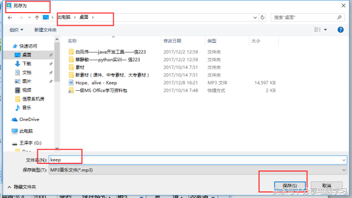Click the 14,597 KB size cell
The width and height of the screenshot is (352, 198).
(265, 83)
